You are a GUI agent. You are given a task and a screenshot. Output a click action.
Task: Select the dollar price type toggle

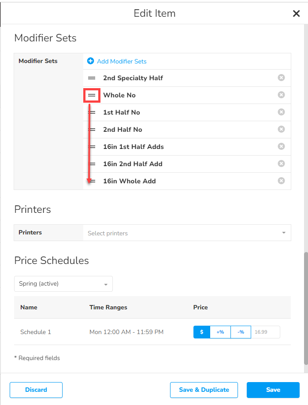202,332
